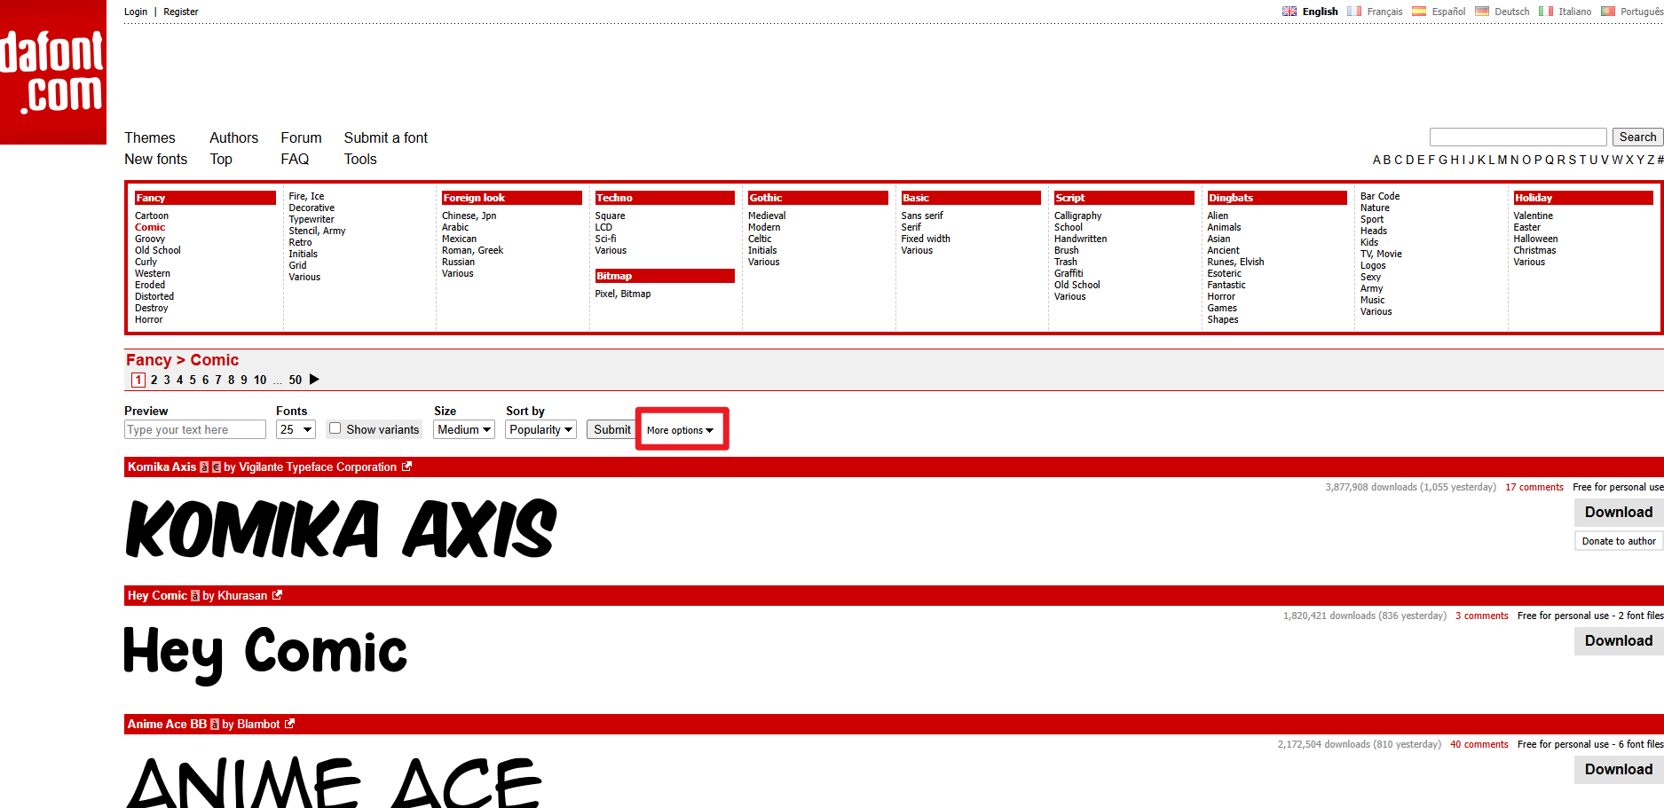The width and height of the screenshot is (1664, 808).
Task: Click the Search button
Action: [1637, 137]
